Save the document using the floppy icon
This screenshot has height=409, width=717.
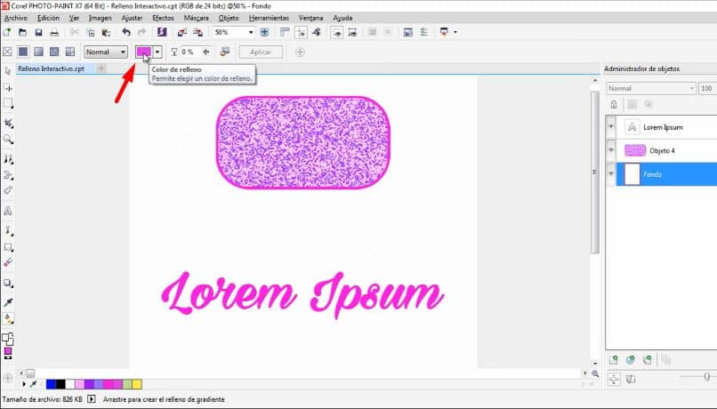pyautogui.click(x=38, y=32)
